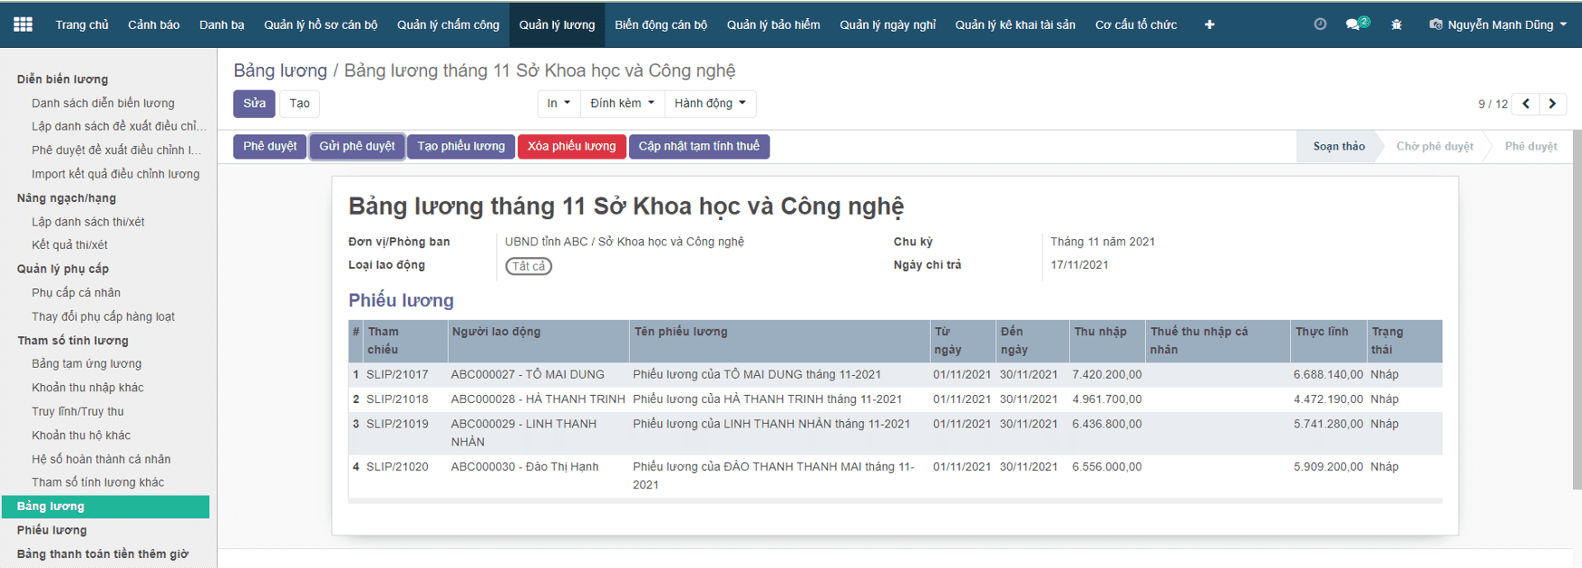Select the Chờ phê duyệt status stage
1582x568 pixels.
point(1434,146)
